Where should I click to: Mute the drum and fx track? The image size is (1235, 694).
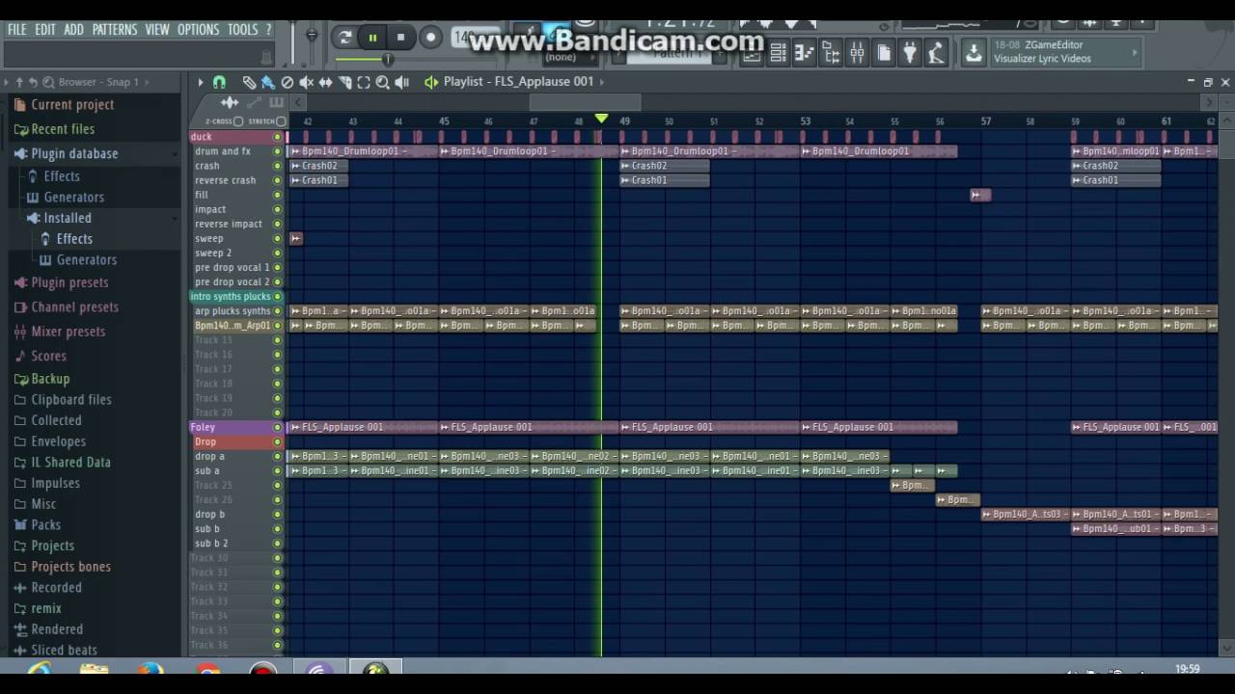tap(278, 151)
